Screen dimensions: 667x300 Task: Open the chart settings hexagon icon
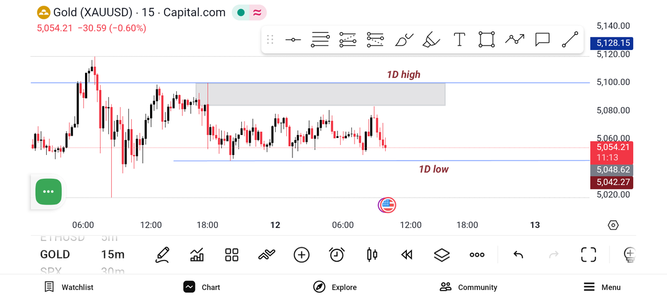(613, 226)
